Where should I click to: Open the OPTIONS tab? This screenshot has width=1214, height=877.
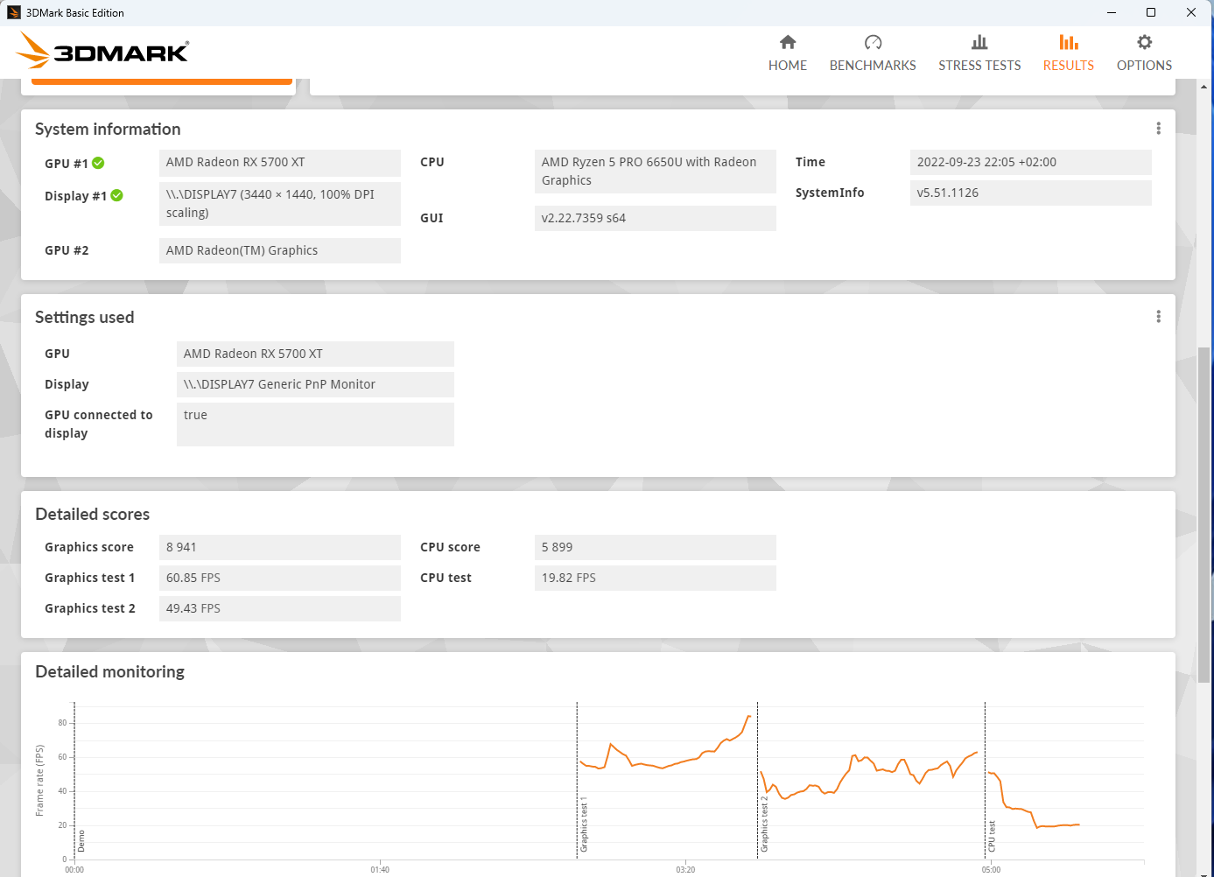pyautogui.click(x=1144, y=53)
